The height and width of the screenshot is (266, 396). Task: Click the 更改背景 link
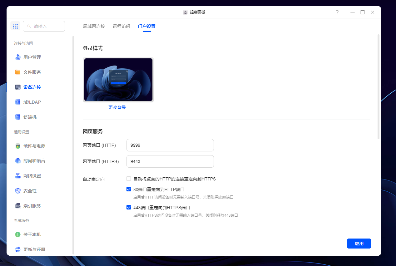pos(117,107)
